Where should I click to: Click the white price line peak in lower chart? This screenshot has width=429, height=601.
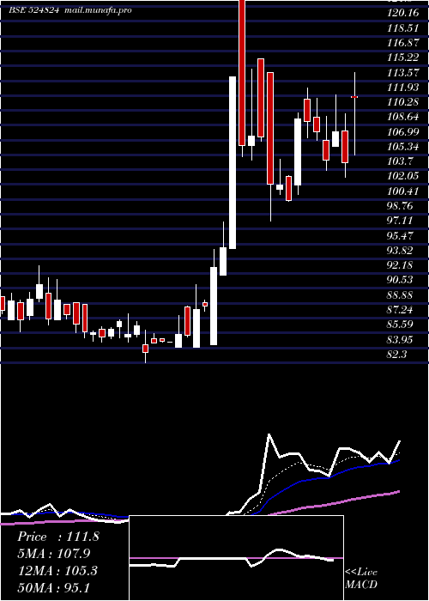coord(269,435)
